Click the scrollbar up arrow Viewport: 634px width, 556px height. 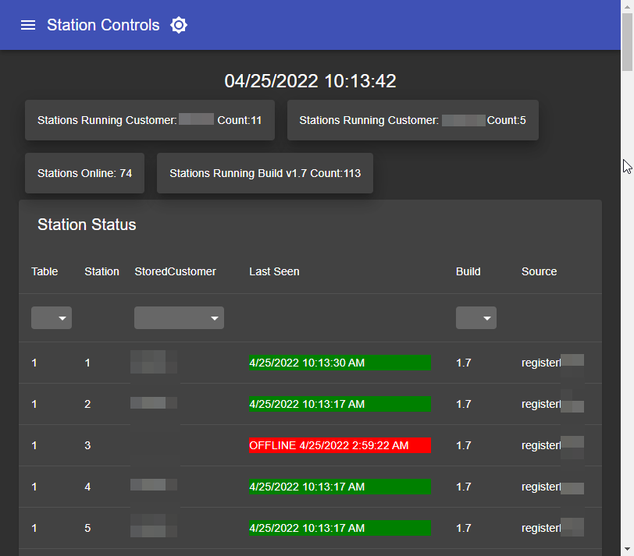click(627, 5)
